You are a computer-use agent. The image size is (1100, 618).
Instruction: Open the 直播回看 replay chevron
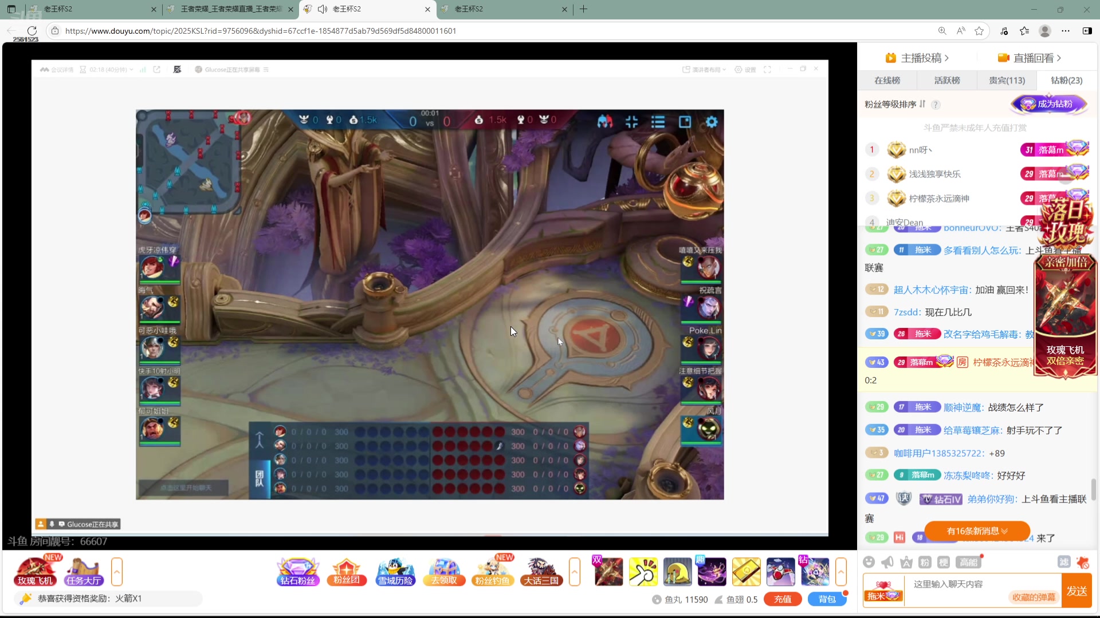pos(1059,58)
